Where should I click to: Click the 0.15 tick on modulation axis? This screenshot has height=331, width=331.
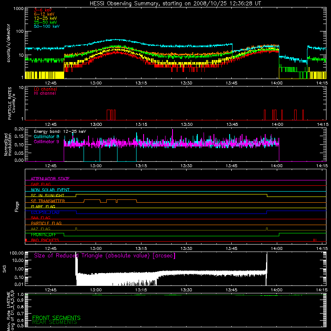(19, 137)
